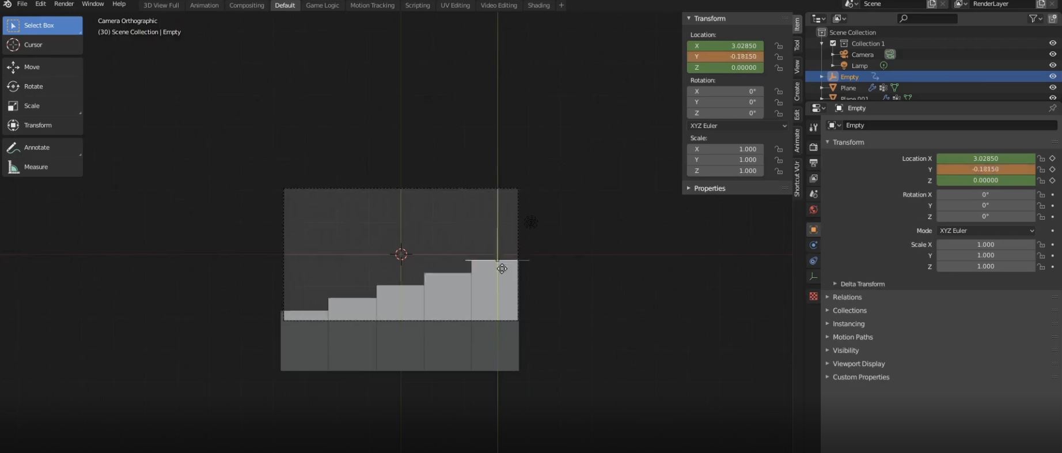Click the Location Y field in sidebar
The width and height of the screenshot is (1062, 453).
725,57
